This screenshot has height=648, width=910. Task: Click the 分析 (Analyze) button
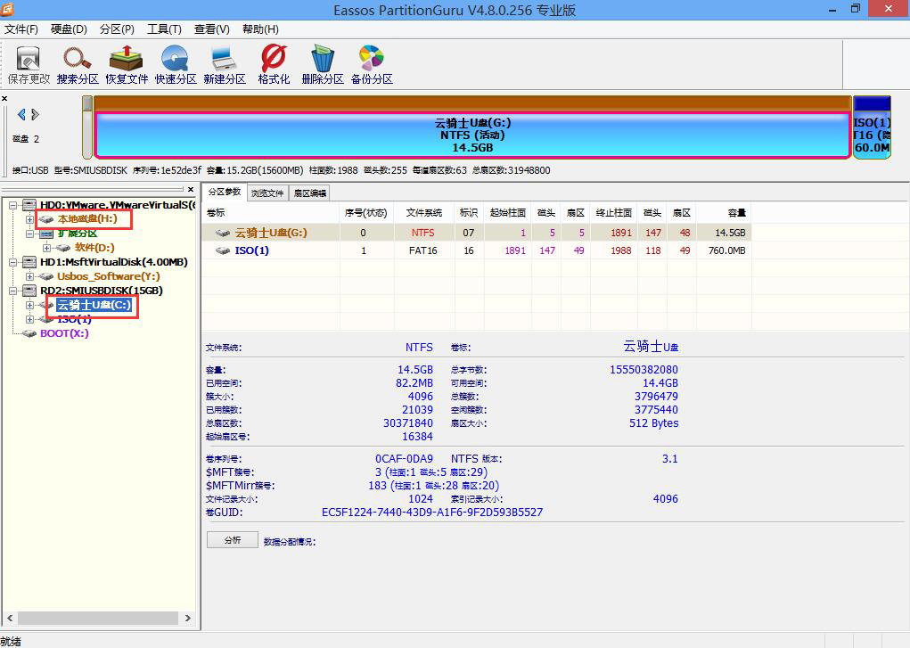232,540
